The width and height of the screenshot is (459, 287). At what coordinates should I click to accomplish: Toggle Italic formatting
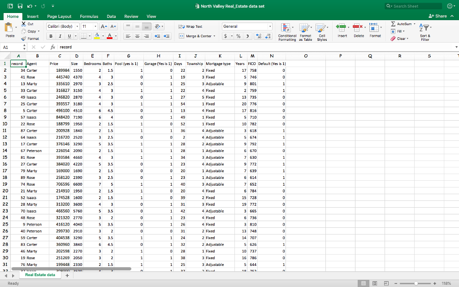[60, 36]
